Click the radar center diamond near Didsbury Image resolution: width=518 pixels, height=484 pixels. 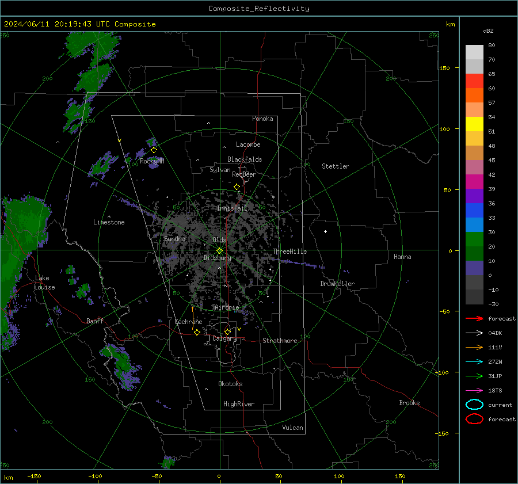click(x=219, y=251)
